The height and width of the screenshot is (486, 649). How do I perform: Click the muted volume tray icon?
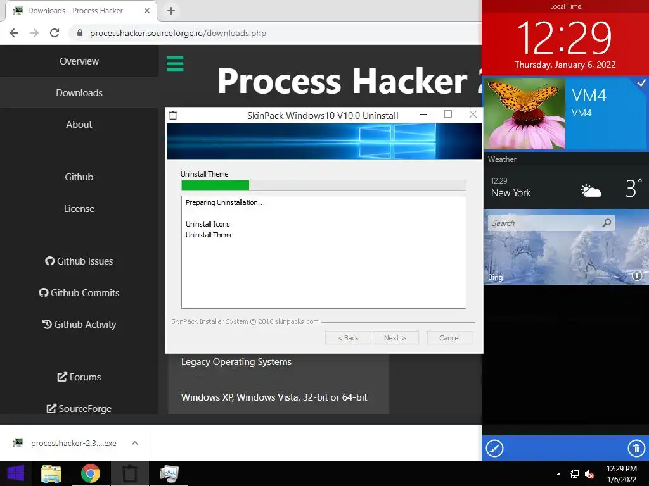(x=589, y=474)
